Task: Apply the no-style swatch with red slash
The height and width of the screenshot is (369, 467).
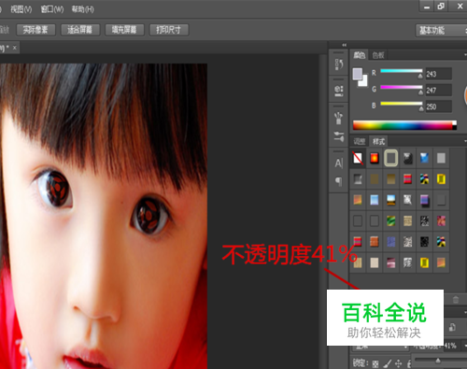Action: tap(358, 158)
